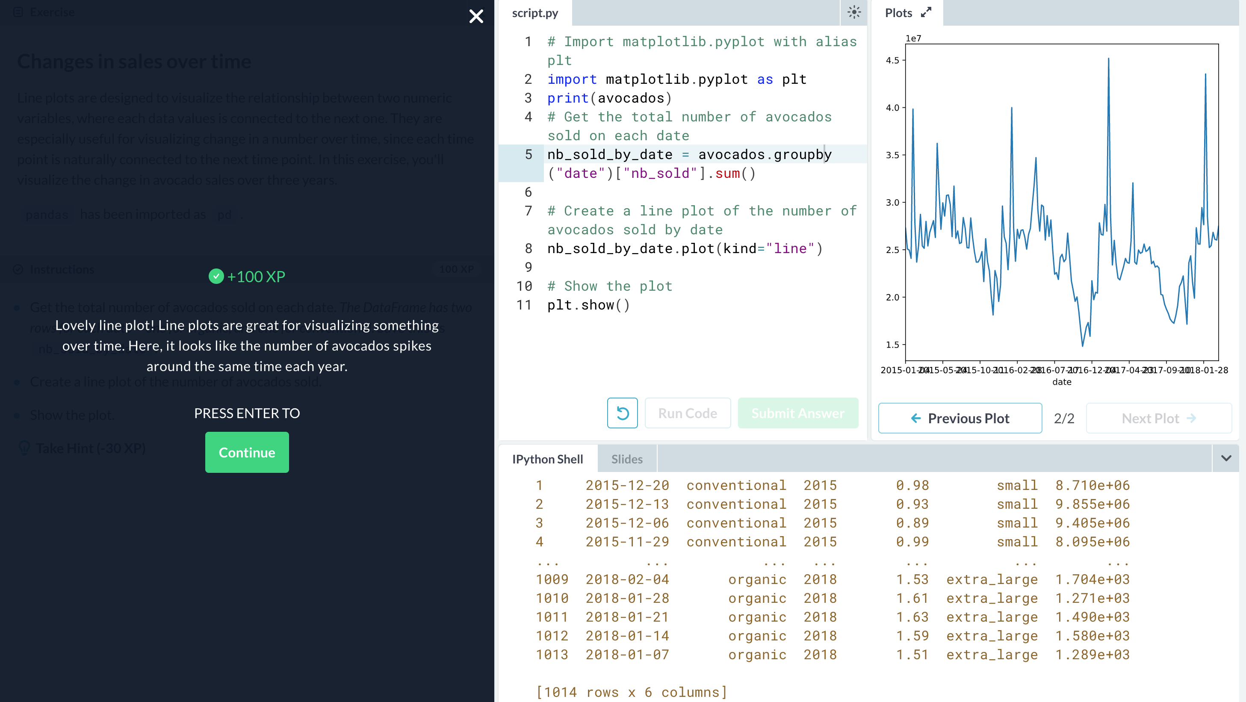Expand the Plots panel to fullscreen
1246x702 pixels.
click(x=926, y=12)
